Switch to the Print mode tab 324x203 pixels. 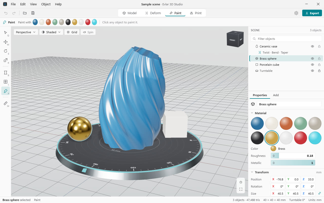[x=196, y=13]
